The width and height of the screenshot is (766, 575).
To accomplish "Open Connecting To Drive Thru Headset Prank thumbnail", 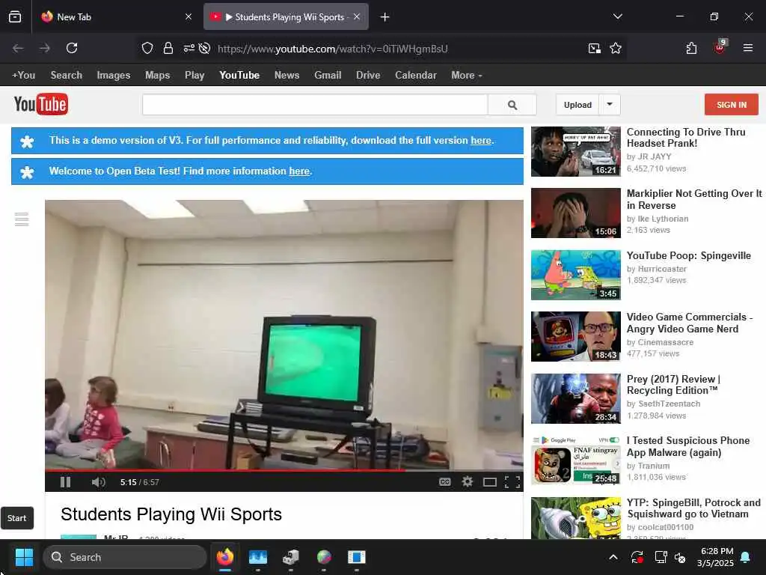I will coord(576,151).
